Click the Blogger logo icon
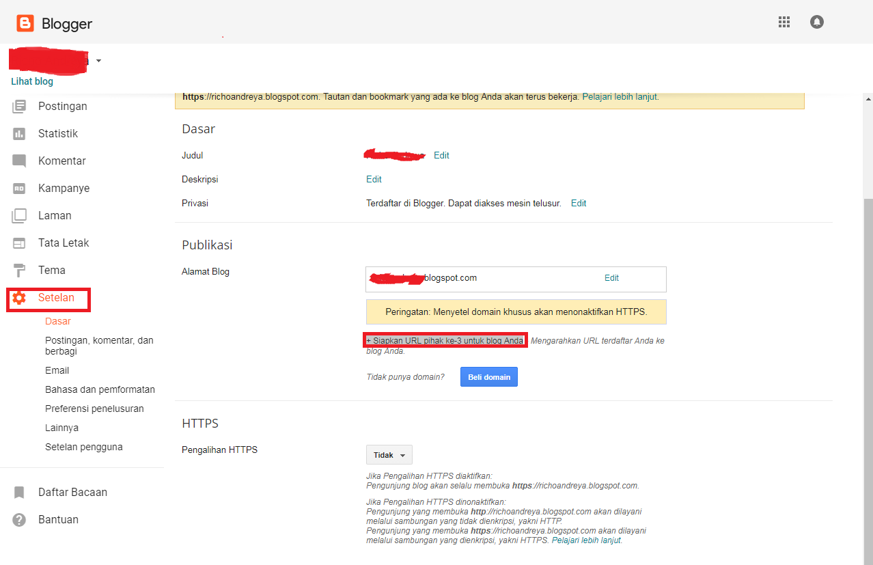Image resolution: width=873 pixels, height=565 pixels. (25, 24)
